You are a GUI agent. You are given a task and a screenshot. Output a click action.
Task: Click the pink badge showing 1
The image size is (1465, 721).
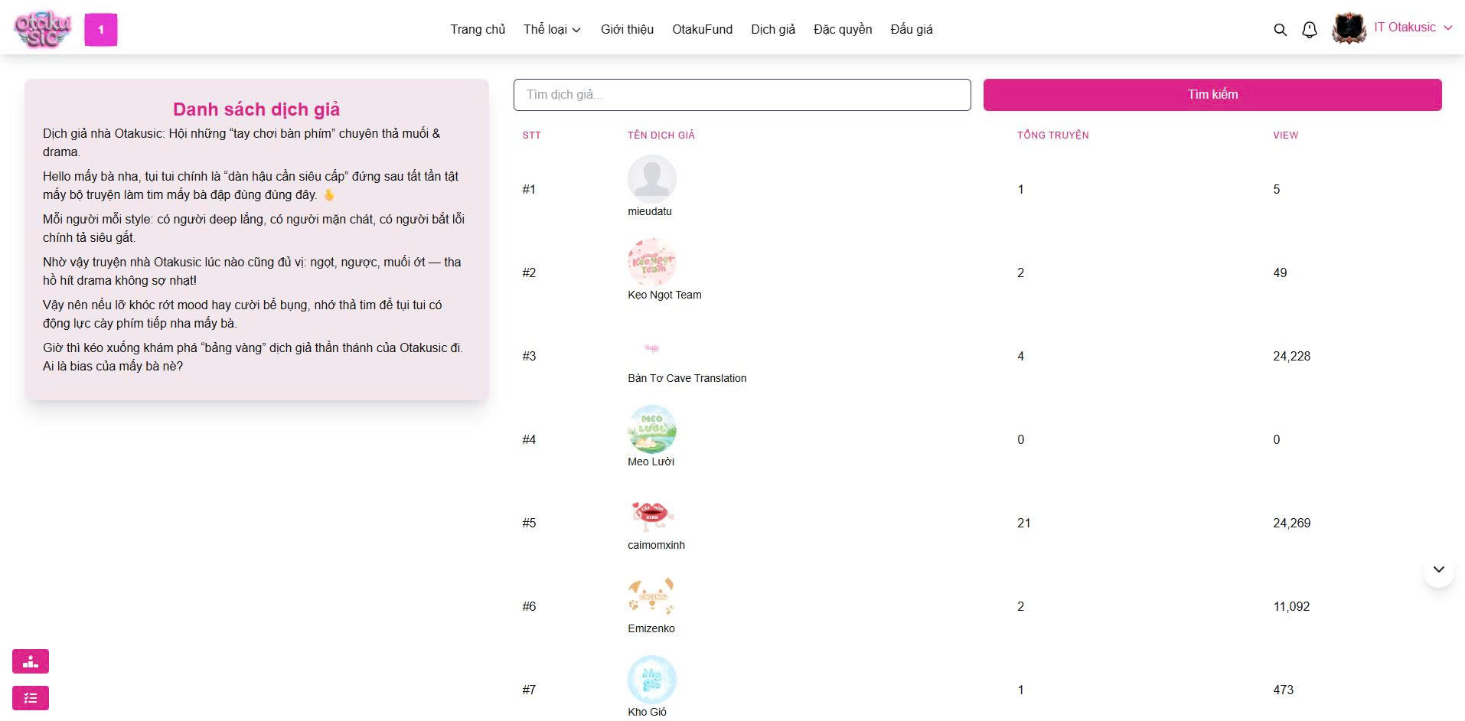pos(101,30)
